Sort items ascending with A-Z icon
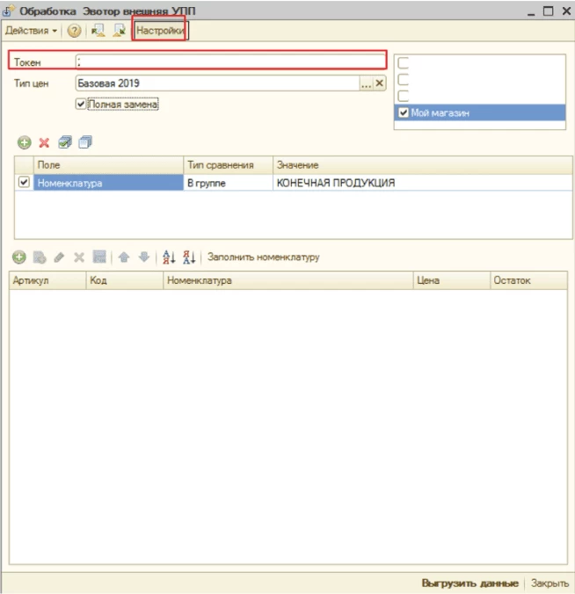575x594 pixels. click(170, 257)
